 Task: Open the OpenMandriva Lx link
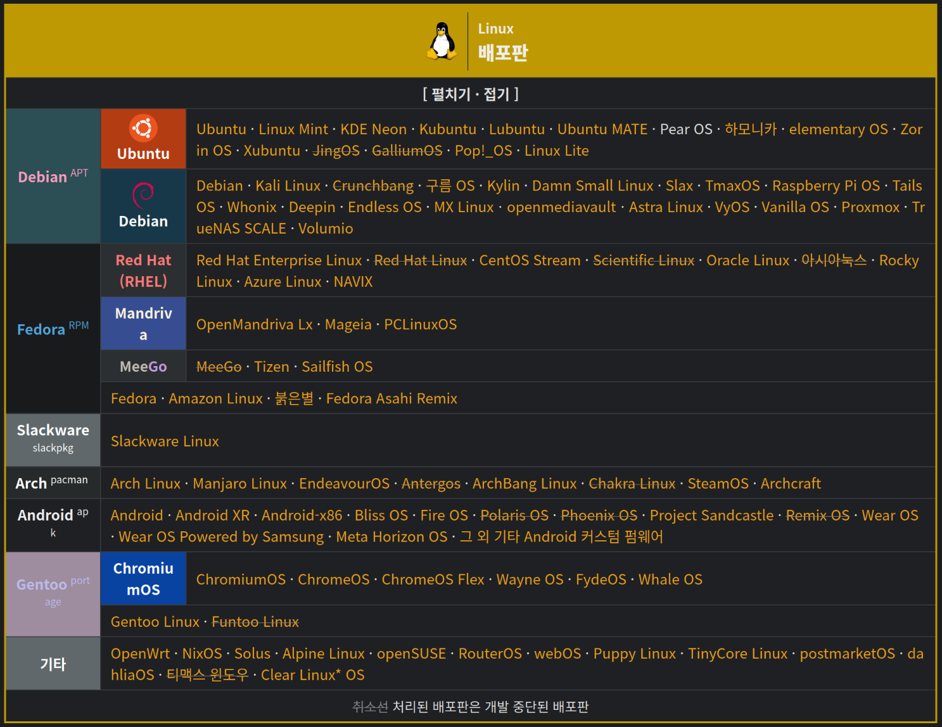point(255,324)
